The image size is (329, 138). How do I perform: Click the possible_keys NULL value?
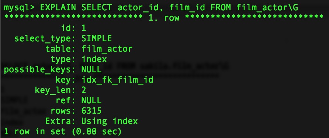pyautogui.click(x=91, y=69)
